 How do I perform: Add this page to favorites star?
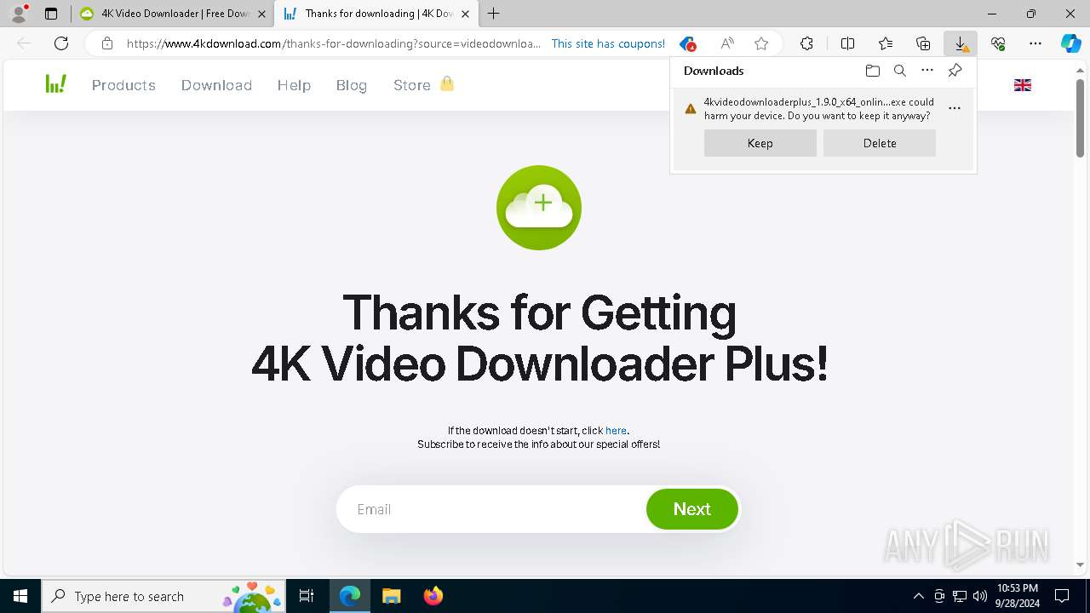tap(761, 43)
